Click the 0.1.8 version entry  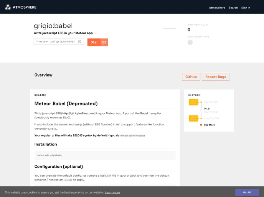(x=207, y=109)
